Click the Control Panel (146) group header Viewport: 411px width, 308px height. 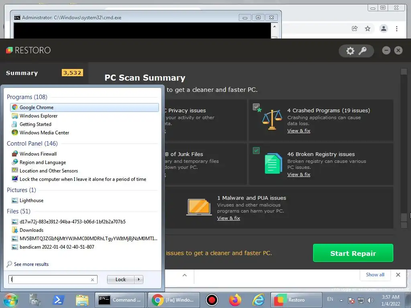32,144
